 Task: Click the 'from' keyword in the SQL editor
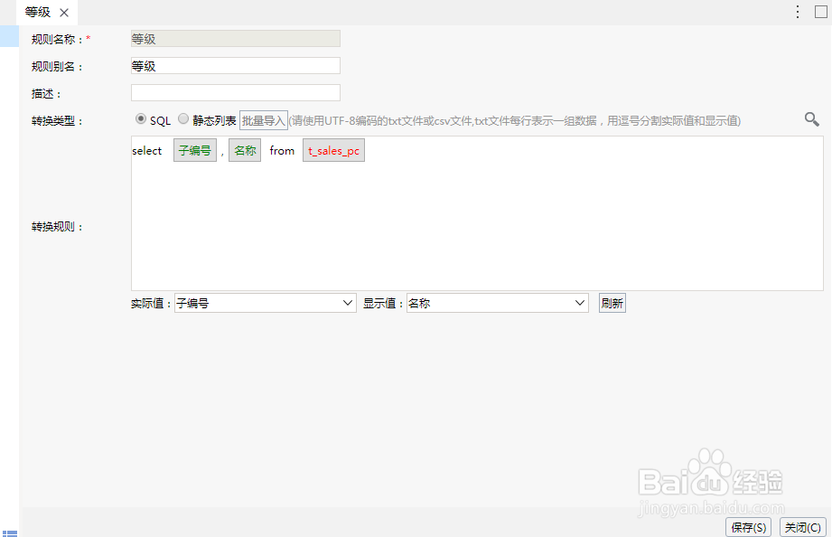click(x=282, y=151)
